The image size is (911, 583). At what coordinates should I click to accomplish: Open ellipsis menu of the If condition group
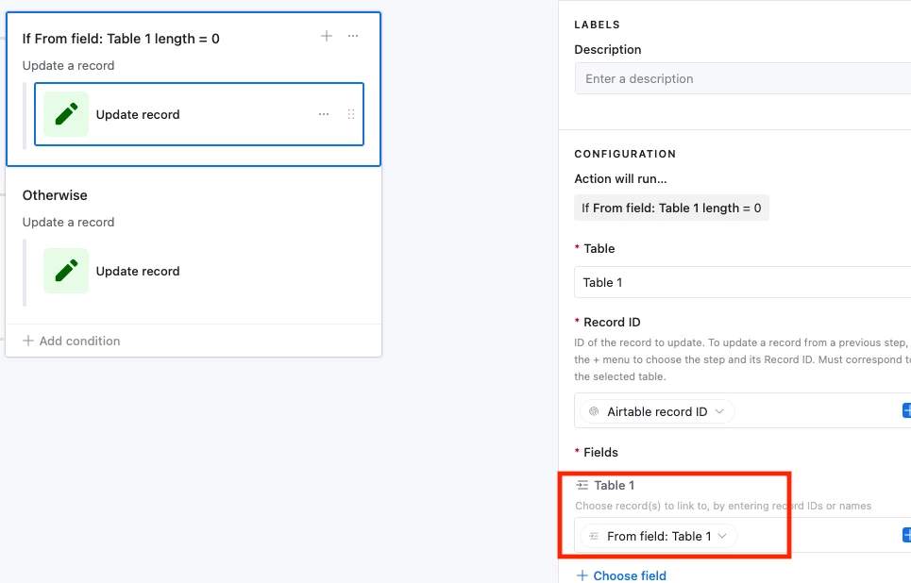click(x=353, y=36)
